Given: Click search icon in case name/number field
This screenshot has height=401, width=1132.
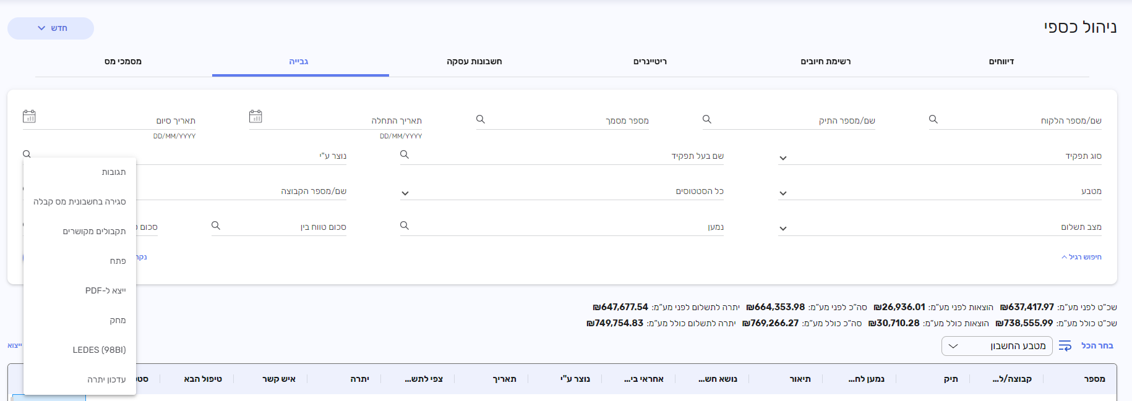Looking at the screenshot, I should (707, 119).
